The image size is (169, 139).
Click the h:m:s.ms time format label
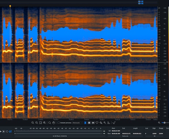(x=125, y=136)
